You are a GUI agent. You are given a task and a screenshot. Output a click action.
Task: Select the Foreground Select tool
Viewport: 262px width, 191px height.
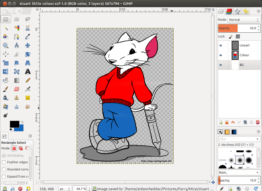click(6, 36)
